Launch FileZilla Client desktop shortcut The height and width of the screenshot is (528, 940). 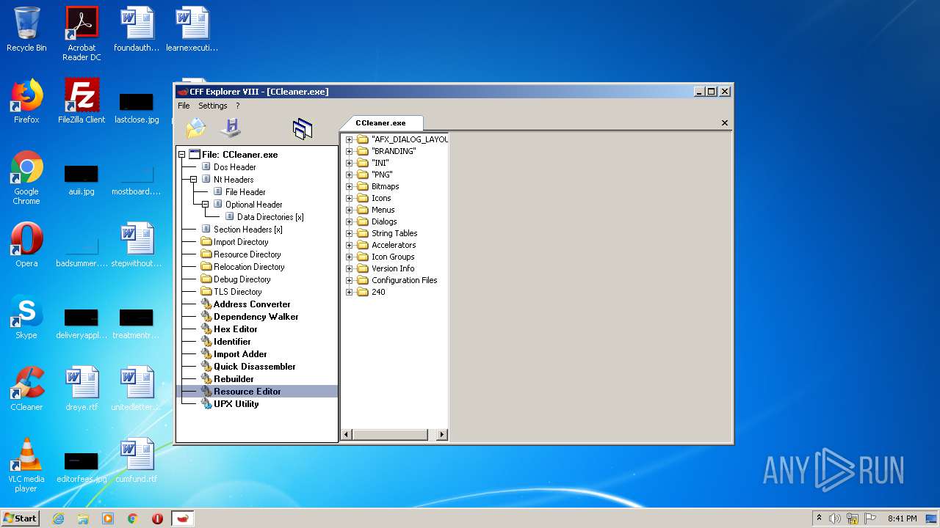tap(82, 101)
